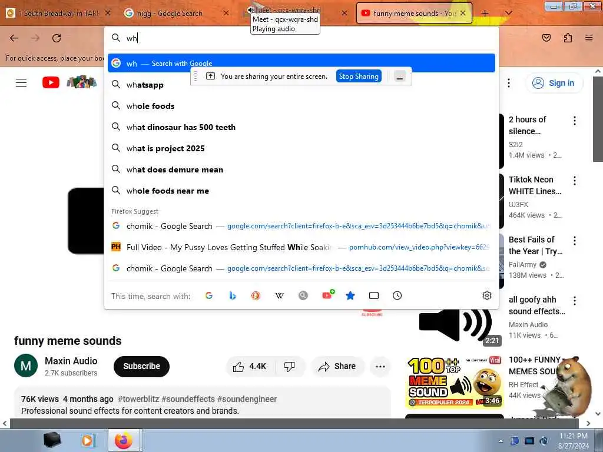Image resolution: width=603 pixels, height=452 pixels.
Task: Search this time with gray magnifier engine
Action: 303,295
